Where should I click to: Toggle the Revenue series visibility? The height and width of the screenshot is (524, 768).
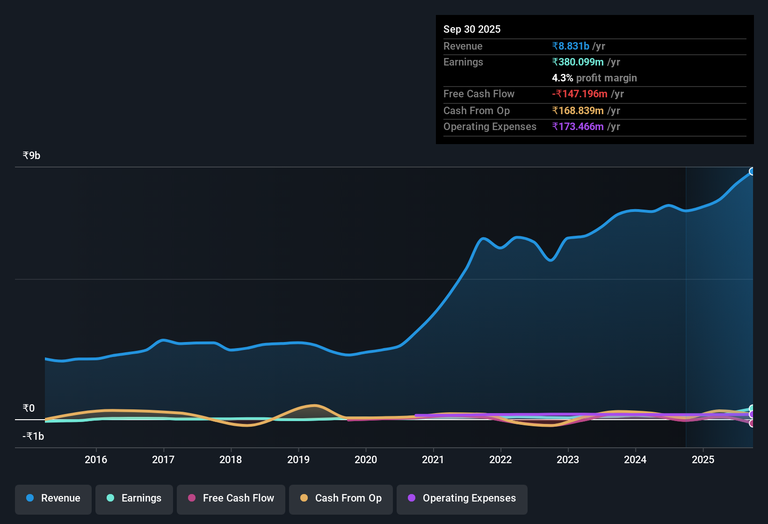pos(53,498)
